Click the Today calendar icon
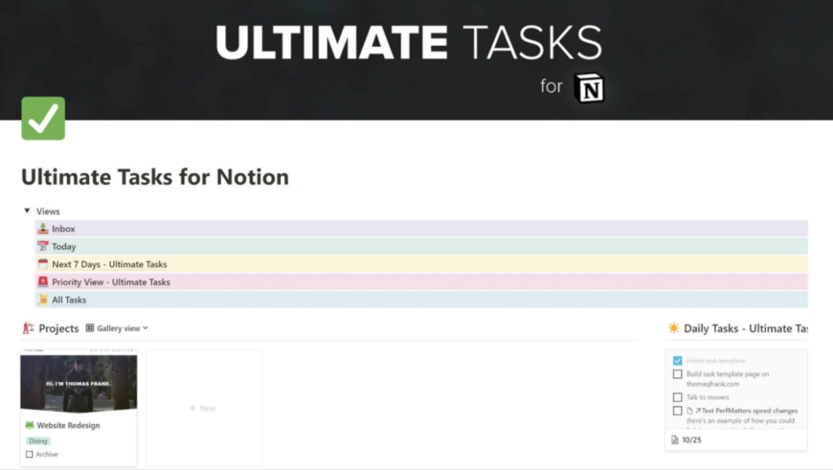This screenshot has height=470, width=833. [x=43, y=246]
